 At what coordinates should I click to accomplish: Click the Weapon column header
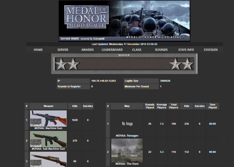pyautogui.click(x=48, y=106)
